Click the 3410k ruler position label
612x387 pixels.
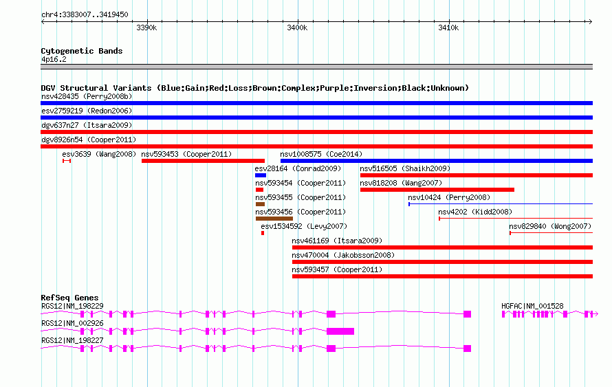tap(448, 27)
